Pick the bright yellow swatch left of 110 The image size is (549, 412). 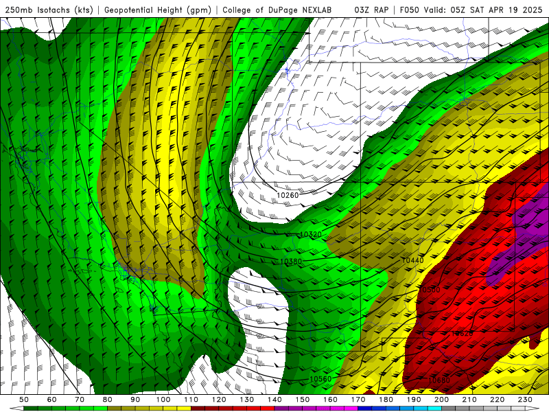pyautogui.click(x=184, y=408)
